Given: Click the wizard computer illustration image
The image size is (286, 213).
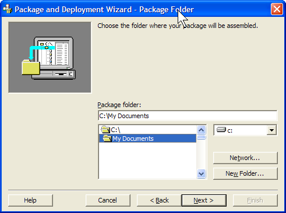Looking at the screenshot, I should [50, 58].
